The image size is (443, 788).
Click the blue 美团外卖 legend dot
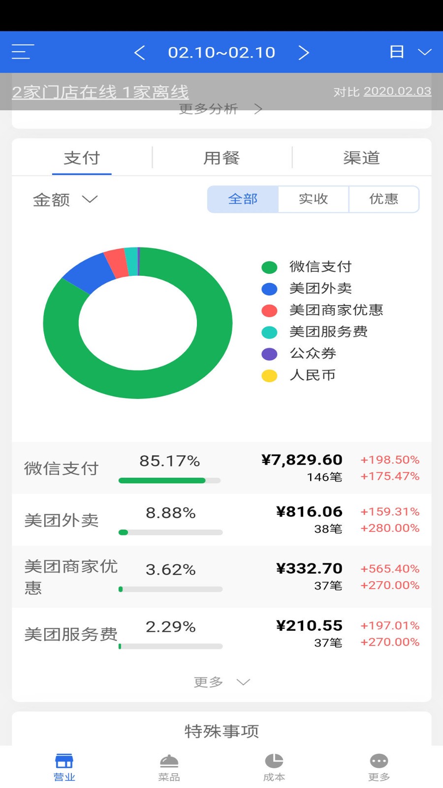point(269,289)
